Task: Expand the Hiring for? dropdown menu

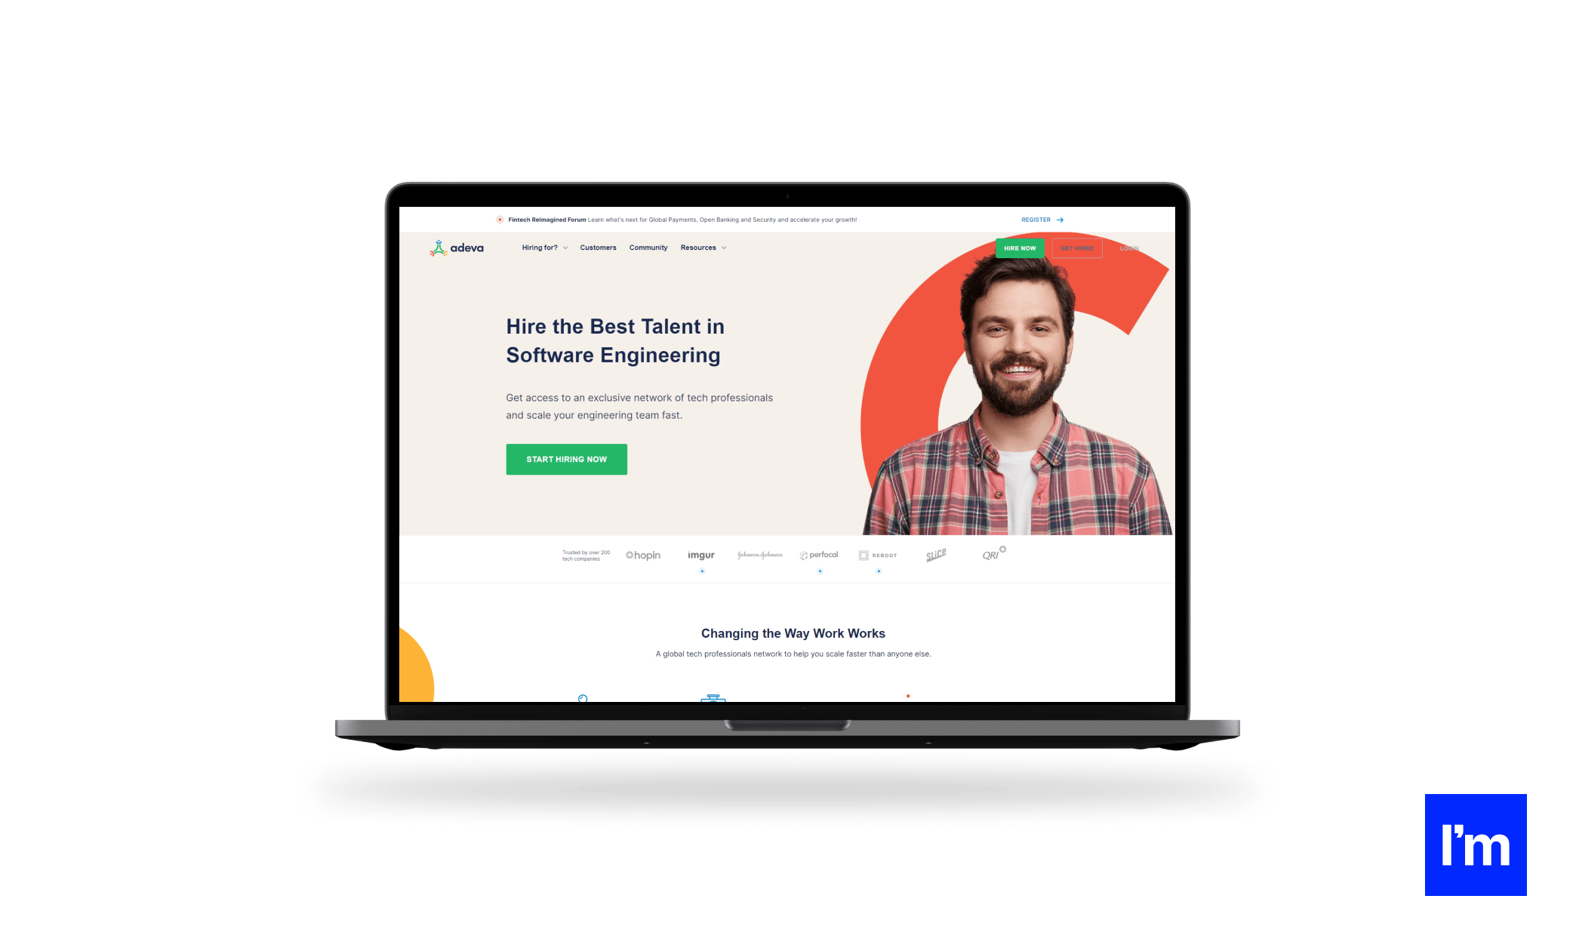Action: point(543,248)
